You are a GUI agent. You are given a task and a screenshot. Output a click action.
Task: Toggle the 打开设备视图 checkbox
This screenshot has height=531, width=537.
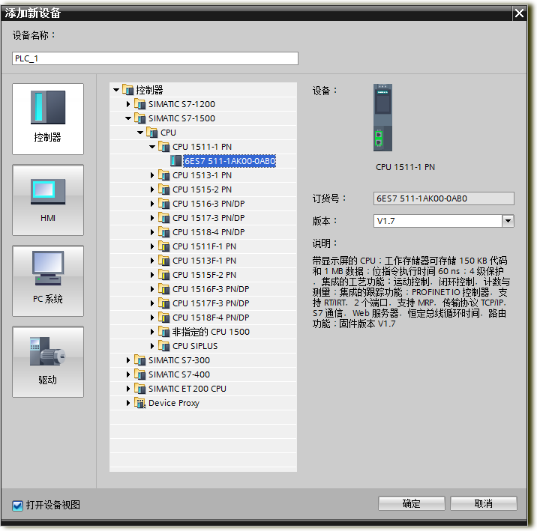coord(17,506)
